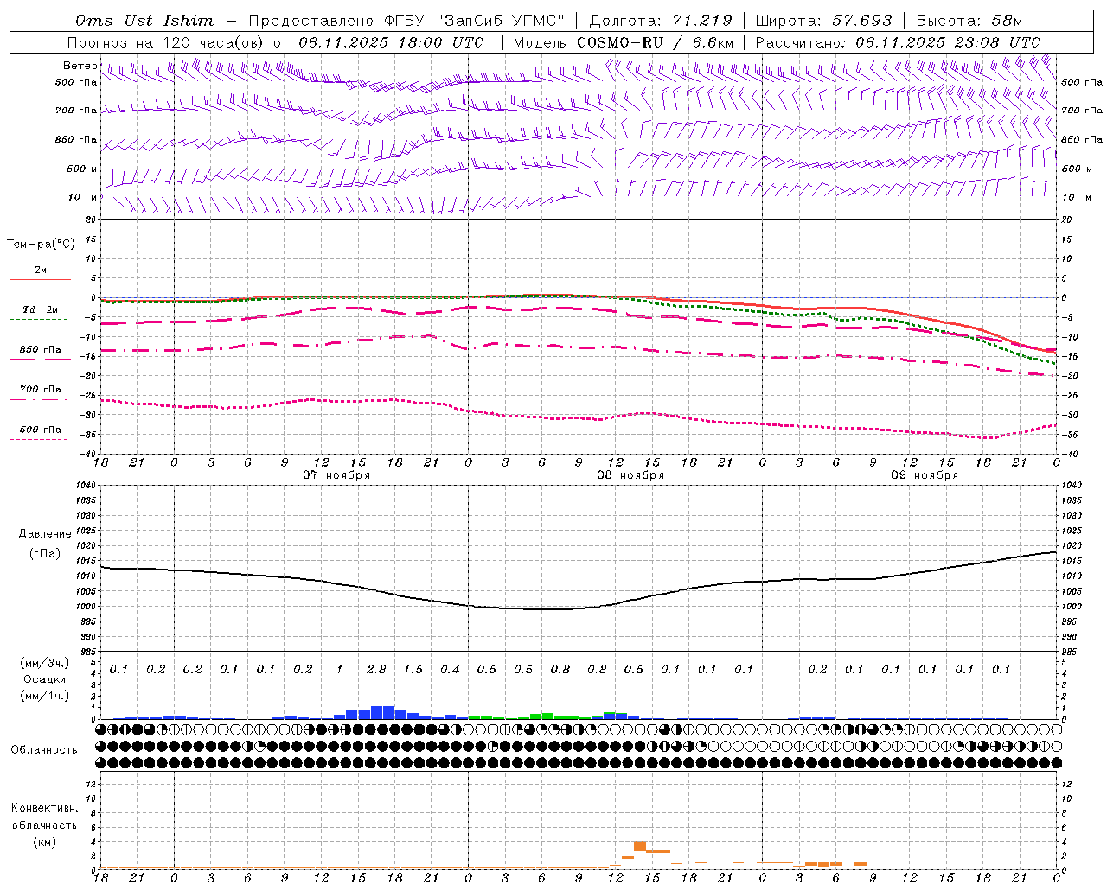
Task: Click the 'Конвективн.' convective cloud label
Action: (x=44, y=808)
